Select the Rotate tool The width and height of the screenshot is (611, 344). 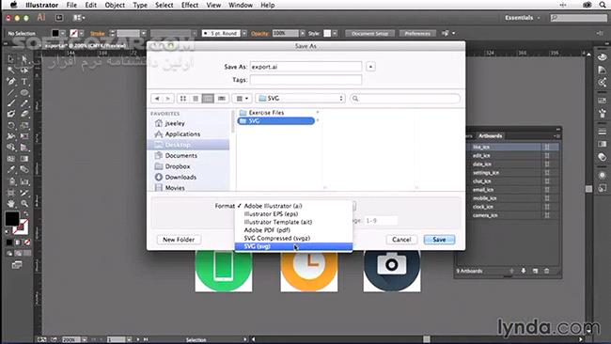11,125
